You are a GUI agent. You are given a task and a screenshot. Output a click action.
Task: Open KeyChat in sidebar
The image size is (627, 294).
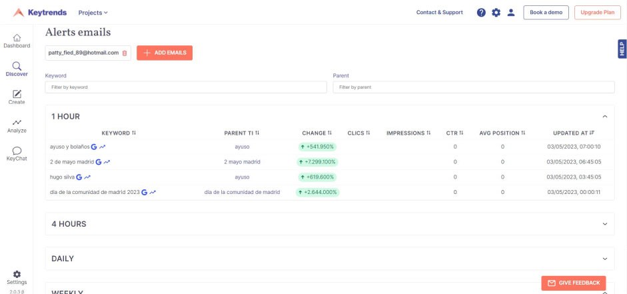pyautogui.click(x=17, y=154)
